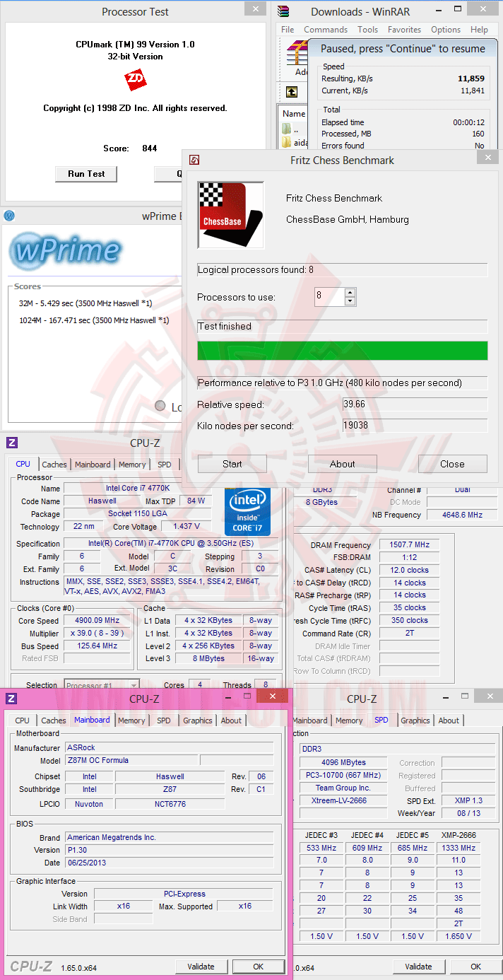Open About tab in pink CPU-Z window
This screenshot has height=980, width=503.
(231, 721)
